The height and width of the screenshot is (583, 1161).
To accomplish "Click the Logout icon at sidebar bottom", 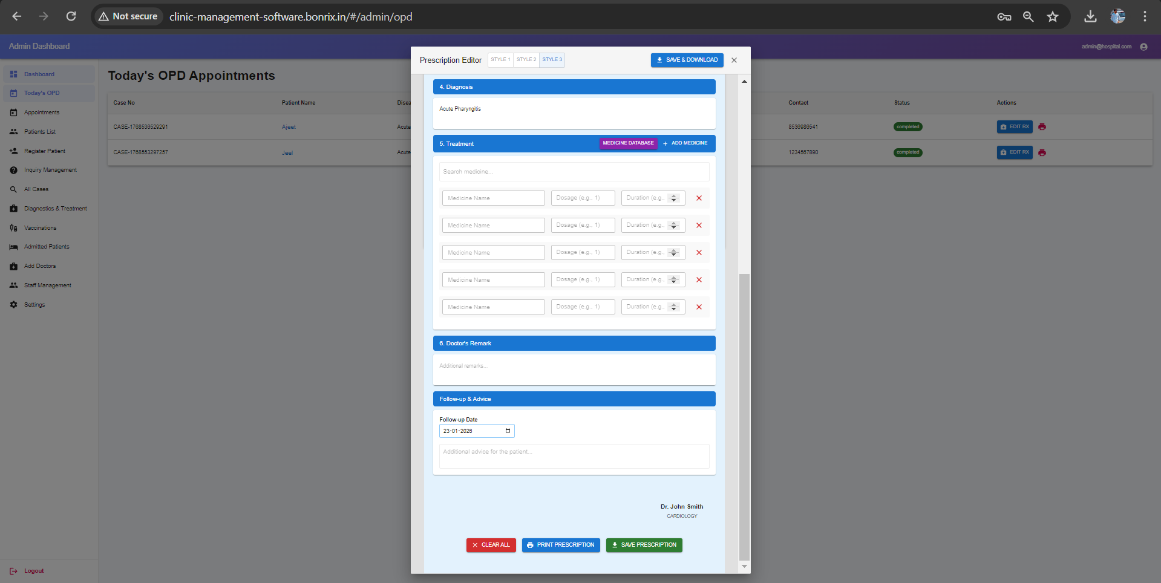I will click(13, 571).
